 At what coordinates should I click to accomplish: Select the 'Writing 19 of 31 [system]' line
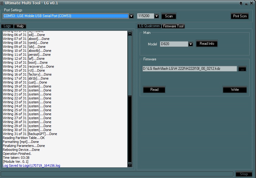click(x=27, y=86)
